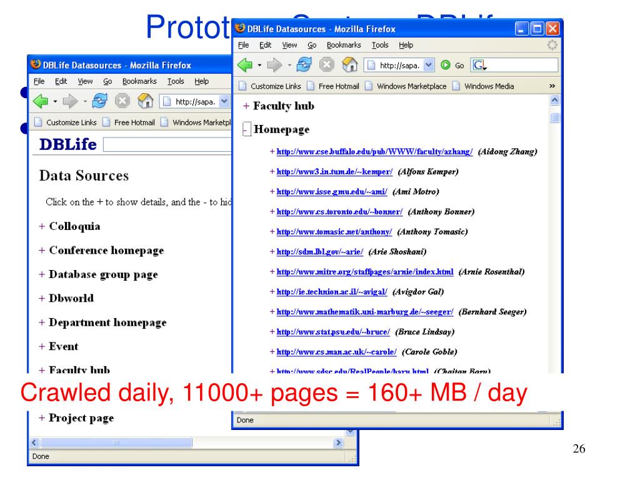Expand Project page in the back window

[42, 418]
